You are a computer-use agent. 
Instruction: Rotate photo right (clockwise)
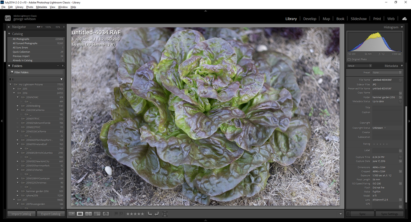(156, 214)
